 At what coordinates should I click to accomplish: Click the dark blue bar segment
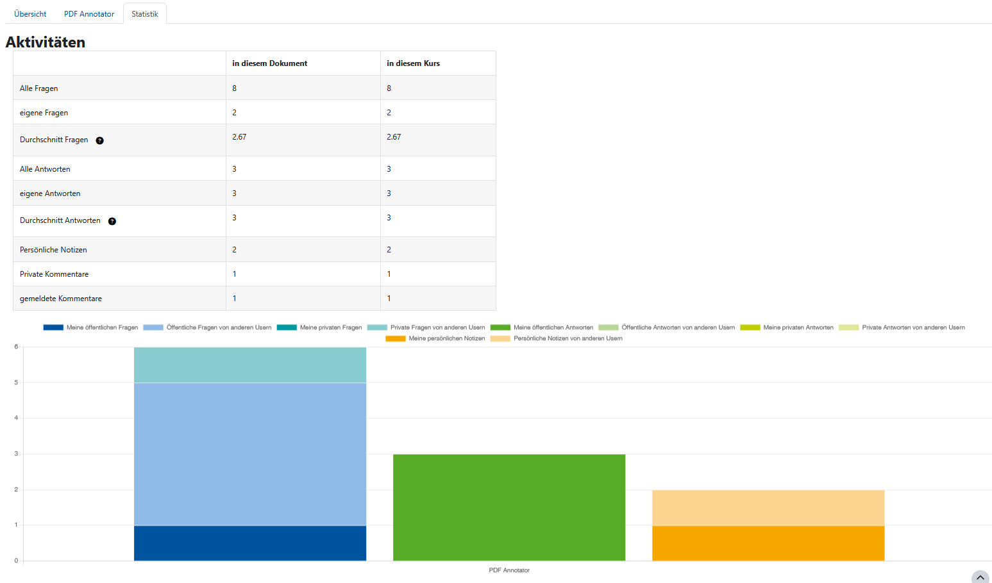pos(250,543)
